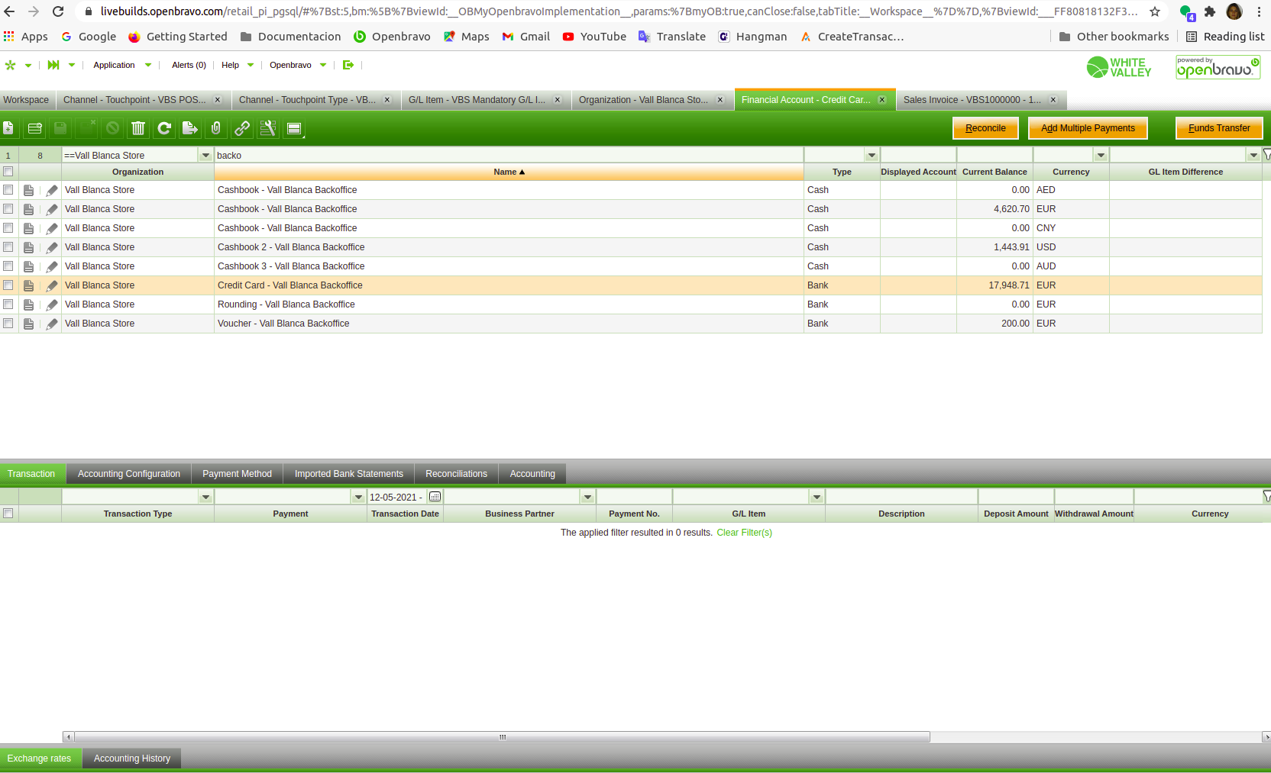Check the Cashbook 4,620.70 EUR row checkbox
Screen dimensions: 1271x773
(x=8, y=209)
